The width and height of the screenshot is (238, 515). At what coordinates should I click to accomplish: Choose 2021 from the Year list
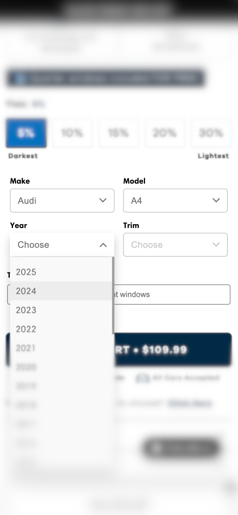tap(26, 348)
